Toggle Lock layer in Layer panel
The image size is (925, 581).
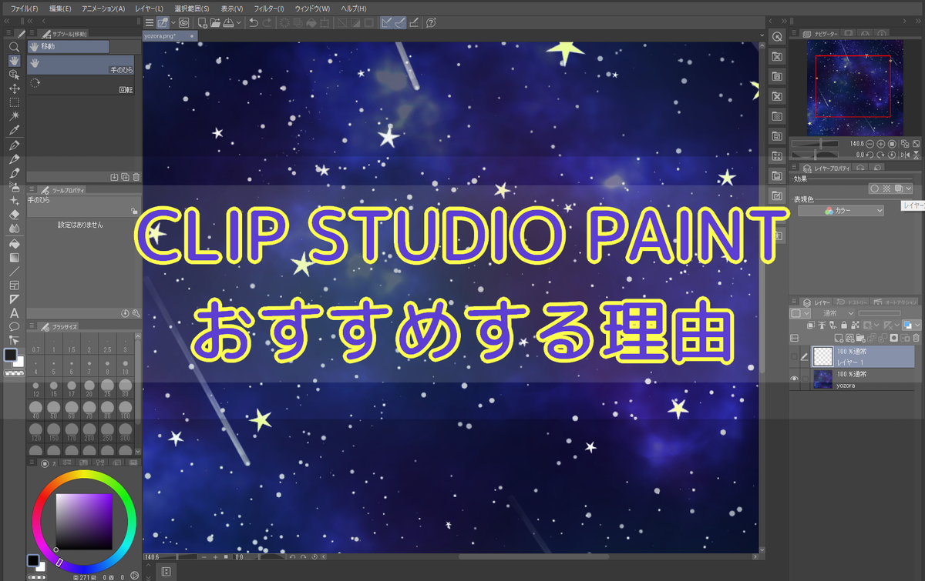click(844, 325)
